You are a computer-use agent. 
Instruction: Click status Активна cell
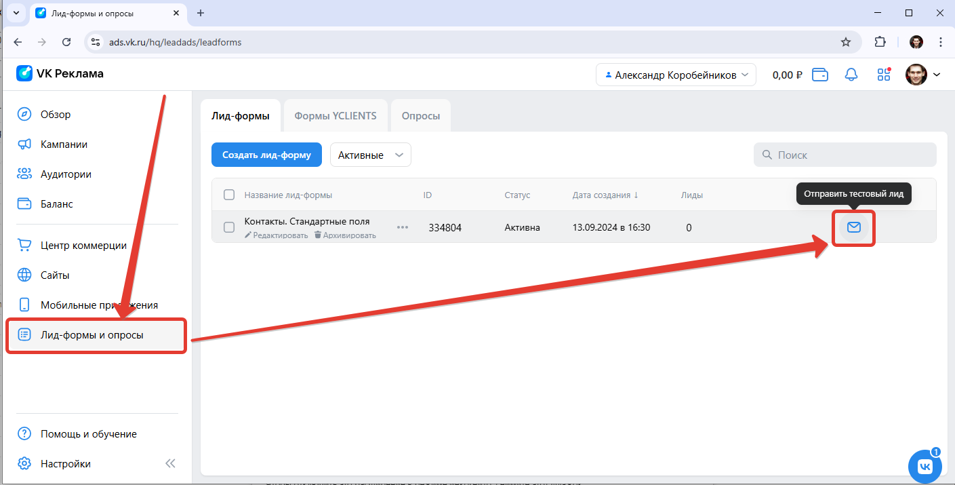[x=523, y=227]
